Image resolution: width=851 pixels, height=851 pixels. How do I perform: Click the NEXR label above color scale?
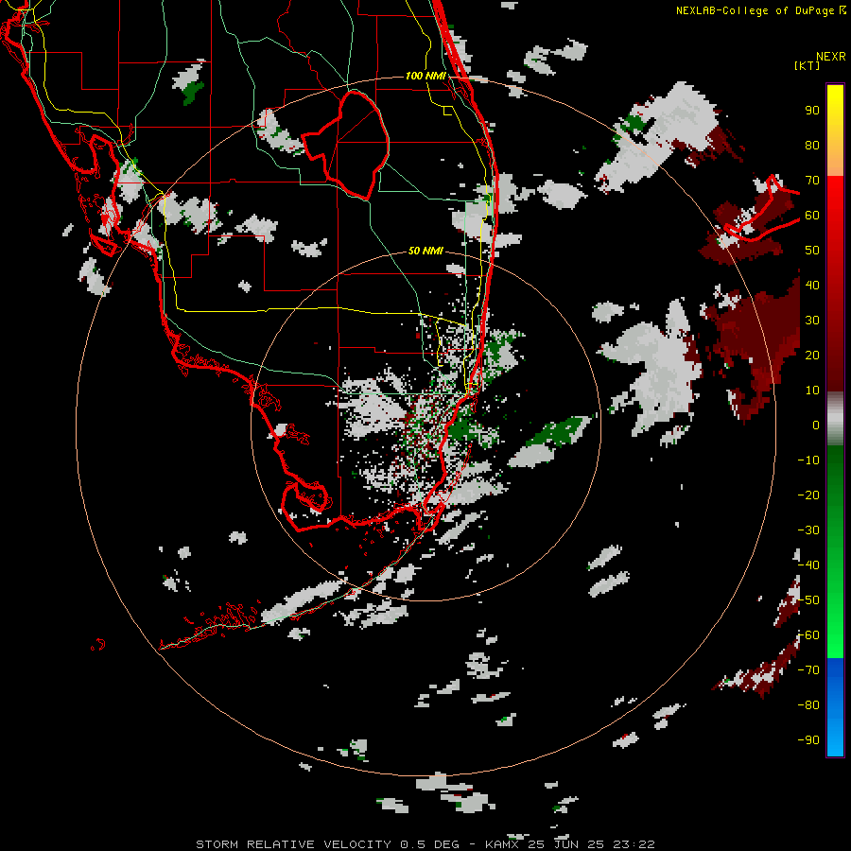pos(831,57)
